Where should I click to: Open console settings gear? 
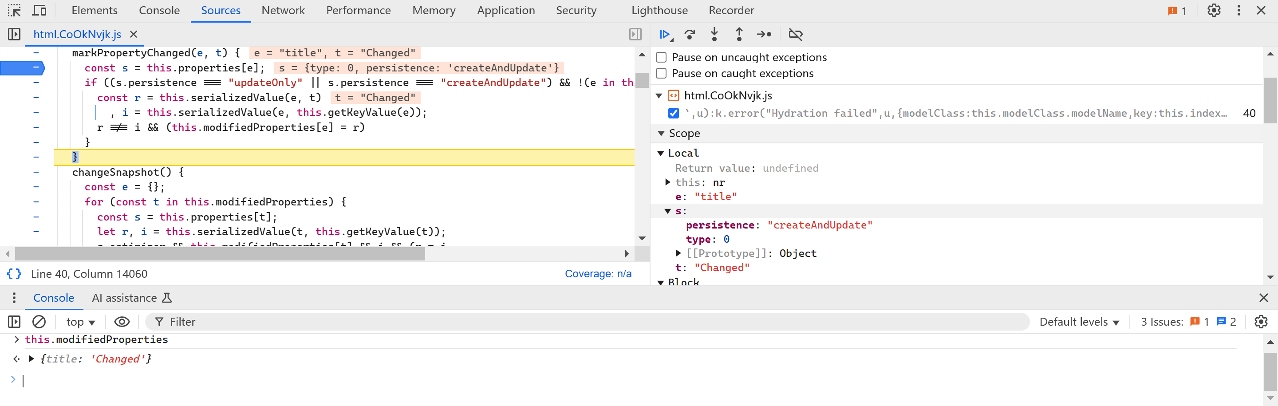pyautogui.click(x=1261, y=322)
